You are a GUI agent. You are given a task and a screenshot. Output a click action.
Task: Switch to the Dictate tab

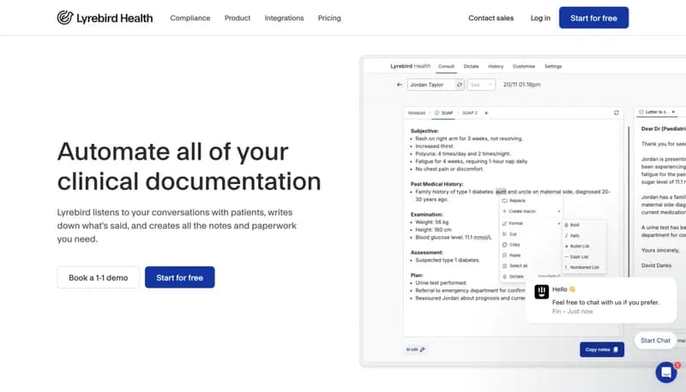click(x=471, y=67)
